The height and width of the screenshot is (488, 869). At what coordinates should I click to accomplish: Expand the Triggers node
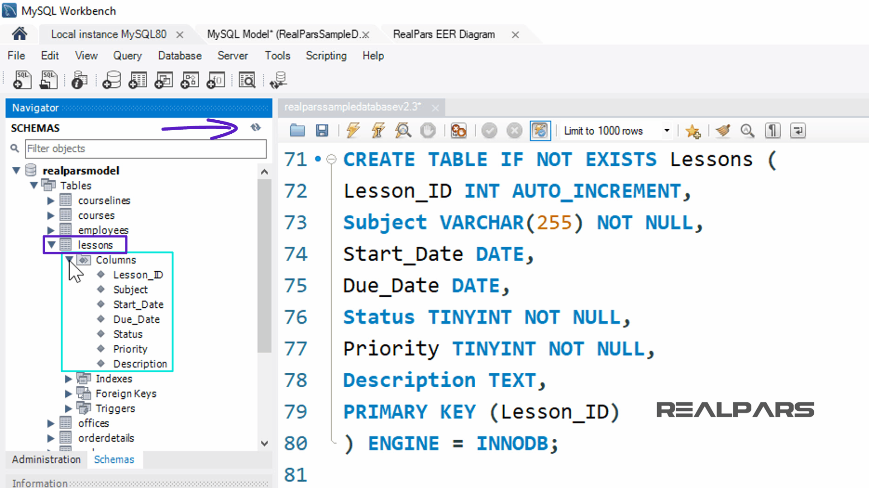pyautogui.click(x=69, y=408)
